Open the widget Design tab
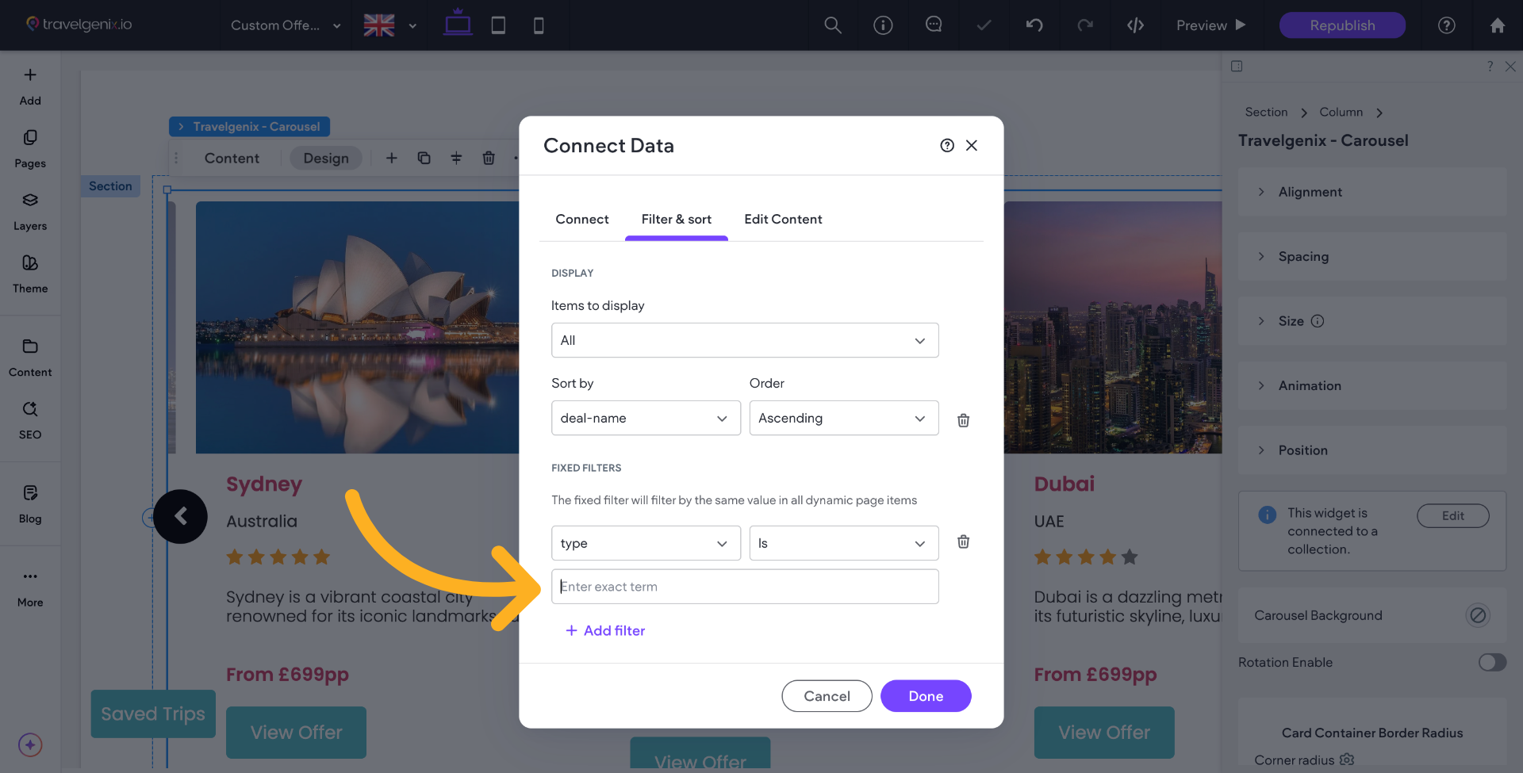The image size is (1523, 773). (326, 158)
